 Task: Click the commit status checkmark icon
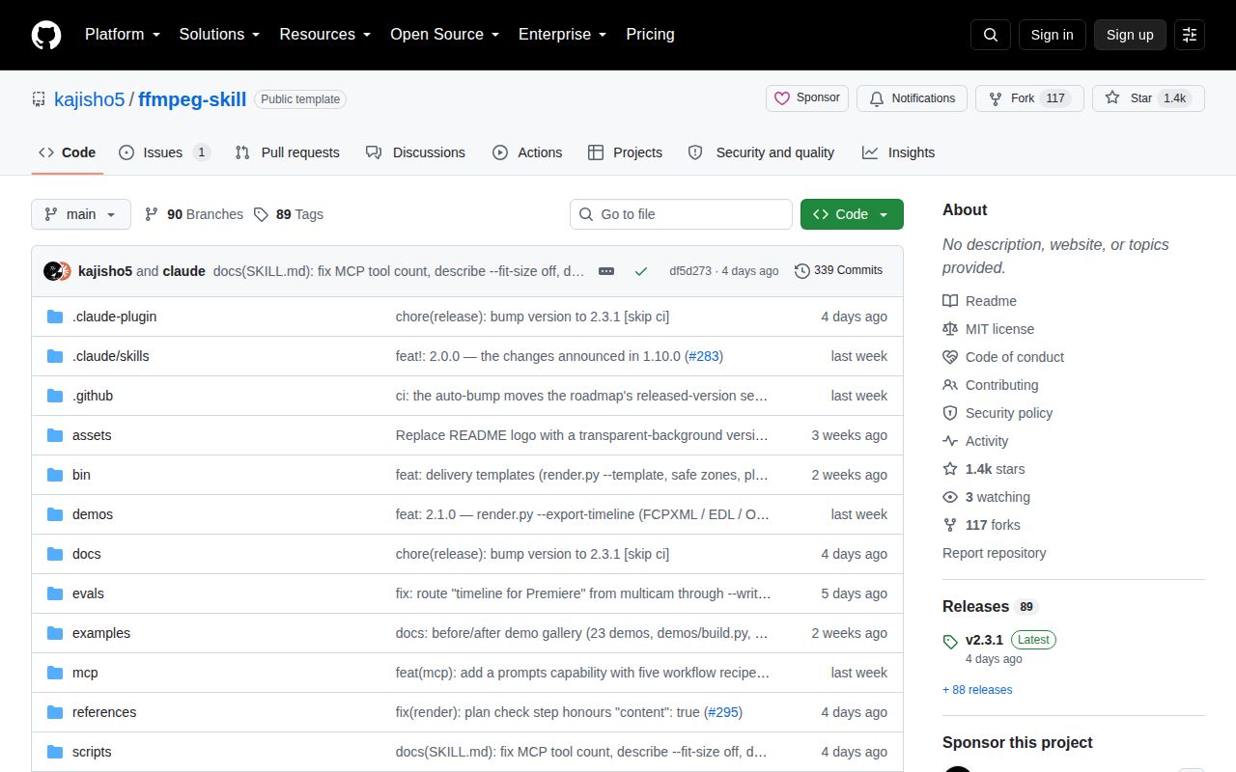point(641,271)
